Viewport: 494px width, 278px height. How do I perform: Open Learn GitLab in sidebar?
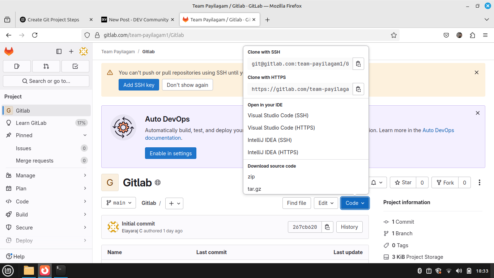[46, 123]
